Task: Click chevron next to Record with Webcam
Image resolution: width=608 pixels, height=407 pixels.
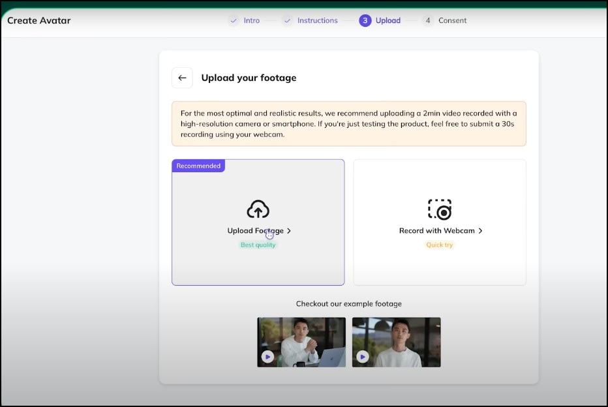Action: [480, 231]
